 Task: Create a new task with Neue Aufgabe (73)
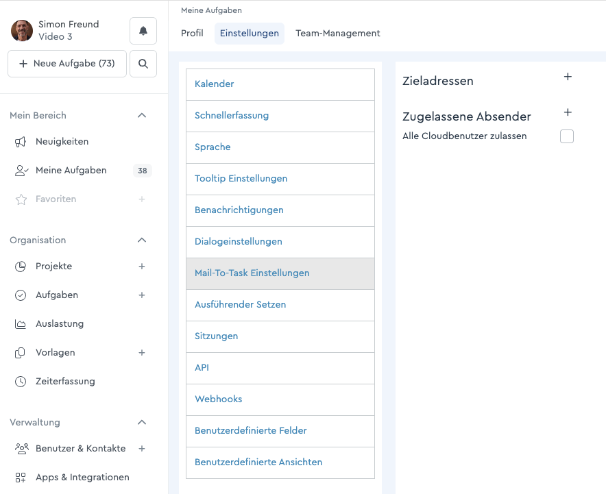pos(67,64)
